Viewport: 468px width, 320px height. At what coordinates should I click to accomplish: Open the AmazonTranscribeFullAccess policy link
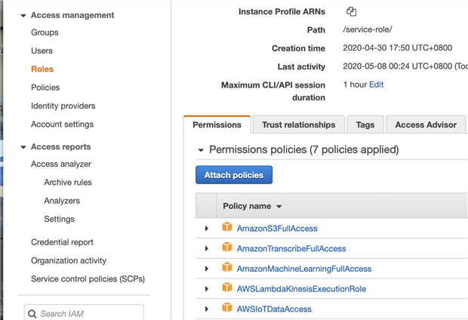click(291, 248)
